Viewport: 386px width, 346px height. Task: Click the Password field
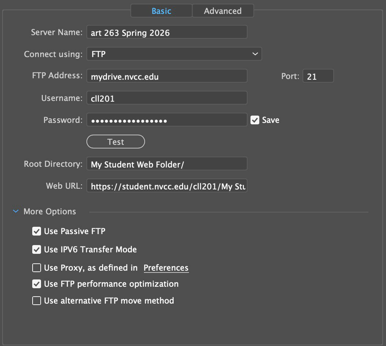(x=167, y=120)
